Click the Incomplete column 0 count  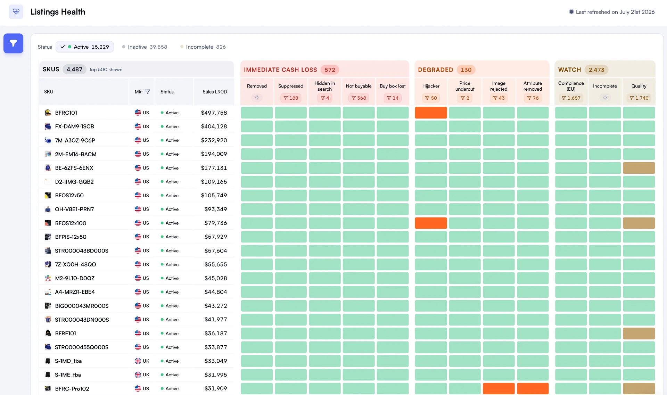coord(605,98)
